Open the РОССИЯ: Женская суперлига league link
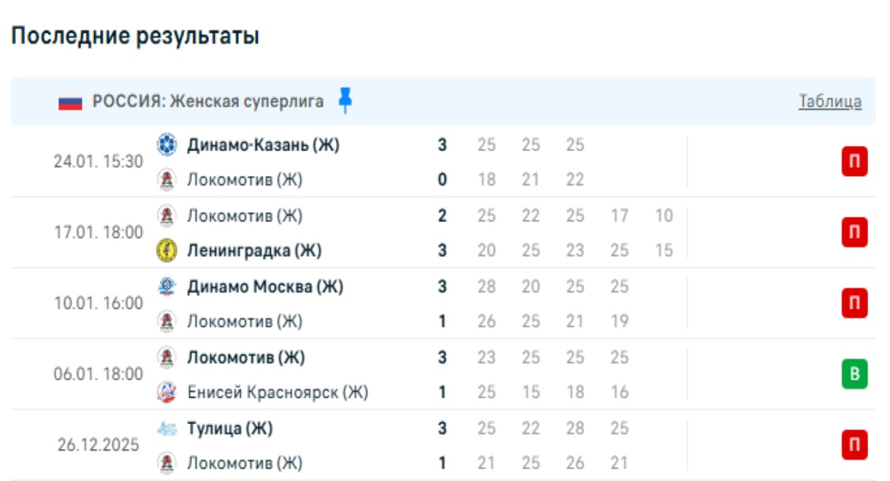 click(x=208, y=101)
